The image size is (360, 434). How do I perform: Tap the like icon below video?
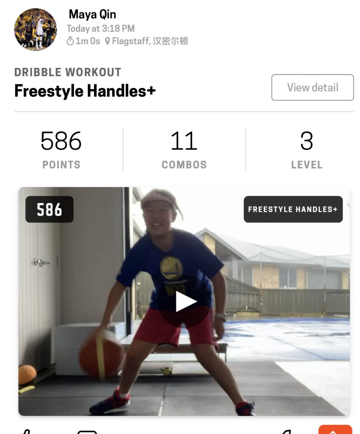[25, 431]
